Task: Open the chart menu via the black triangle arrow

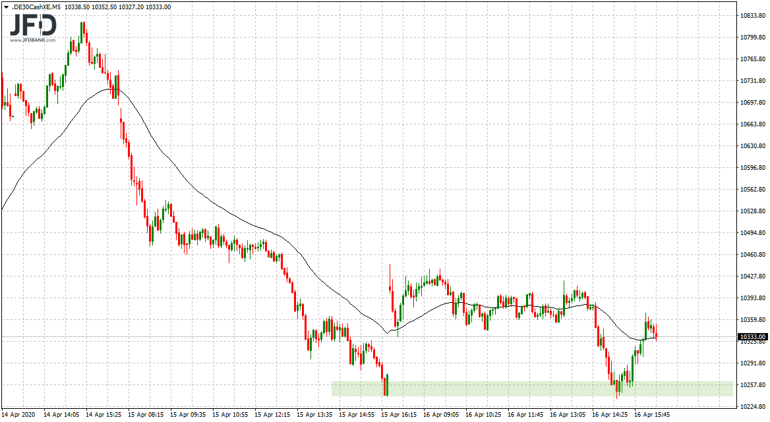Action: pyautogui.click(x=5, y=7)
